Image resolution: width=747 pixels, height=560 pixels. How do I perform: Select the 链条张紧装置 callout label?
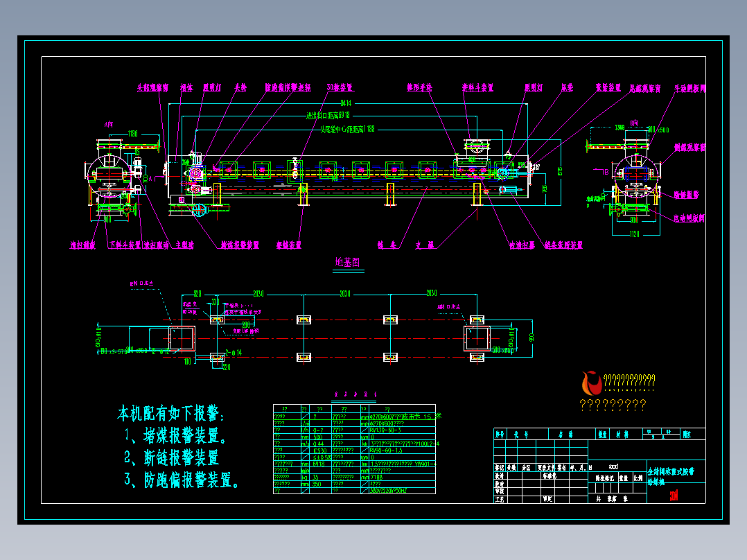(563, 245)
